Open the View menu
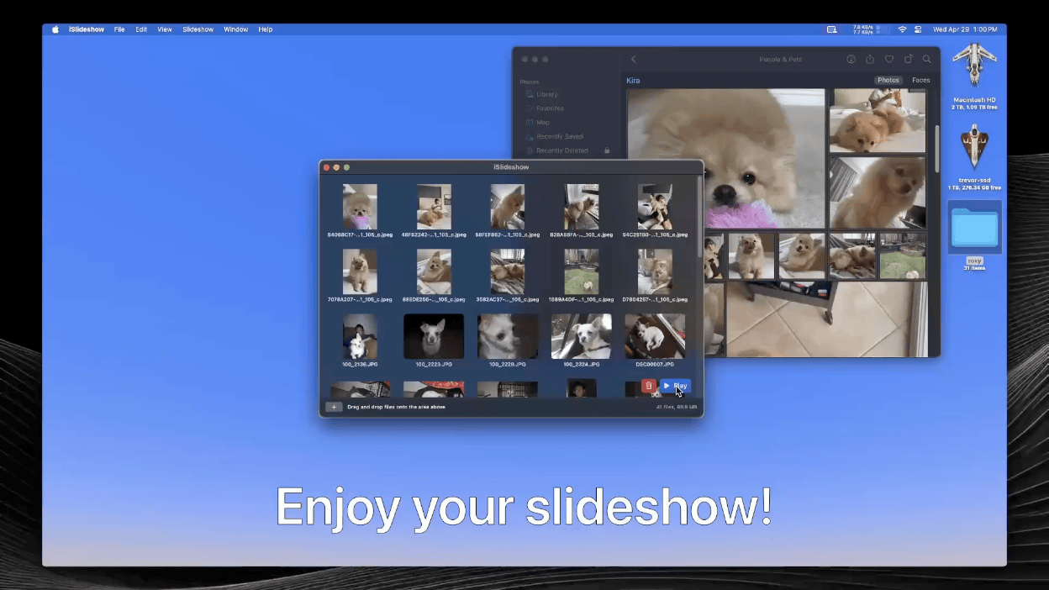The width and height of the screenshot is (1049, 590). pos(165,29)
